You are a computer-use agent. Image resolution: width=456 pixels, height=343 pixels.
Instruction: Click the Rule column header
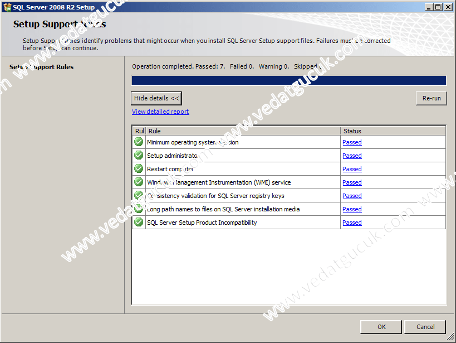pos(243,131)
